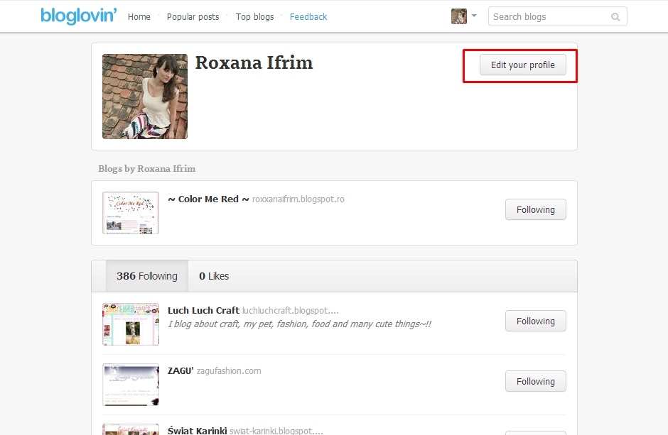Image resolution: width=668 pixels, height=435 pixels.
Task: Open Luch Luch Craft blog title
Action: tap(203, 310)
